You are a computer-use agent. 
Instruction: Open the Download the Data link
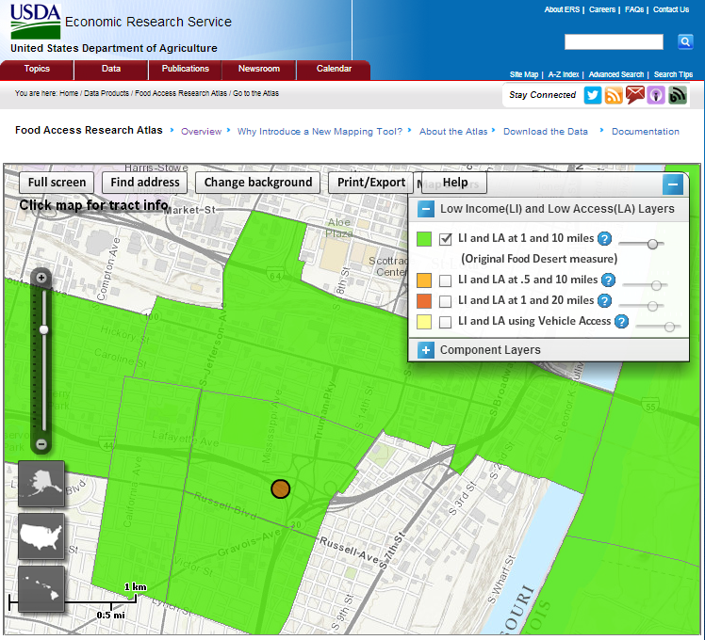click(x=546, y=132)
